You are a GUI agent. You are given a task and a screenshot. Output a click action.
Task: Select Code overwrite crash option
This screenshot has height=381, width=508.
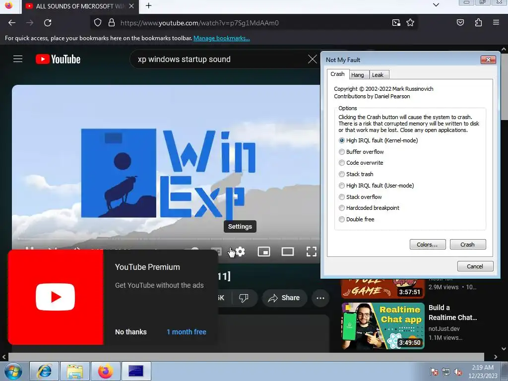pos(361,163)
